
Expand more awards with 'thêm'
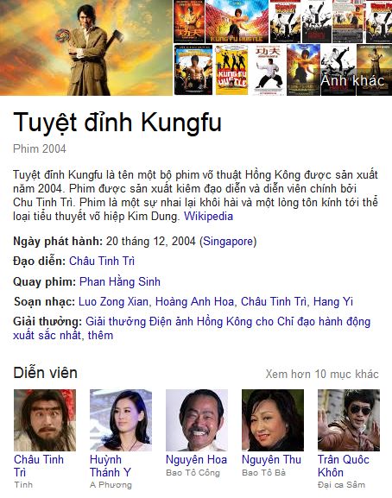point(100,336)
